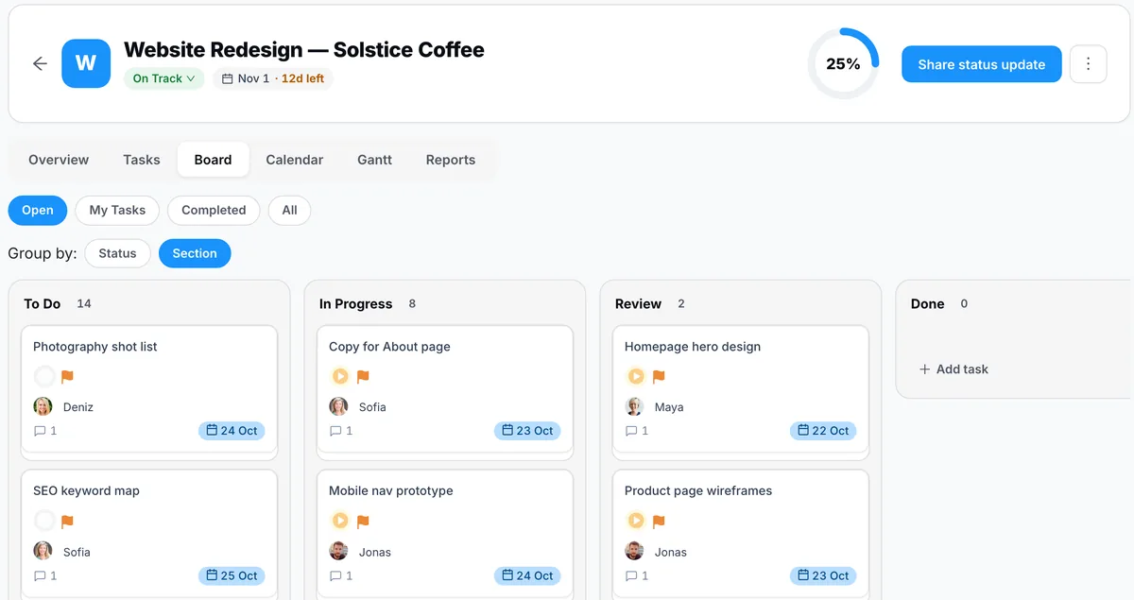The width and height of the screenshot is (1134, 600).
Task: Click the Share status update button
Action: tap(982, 64)
